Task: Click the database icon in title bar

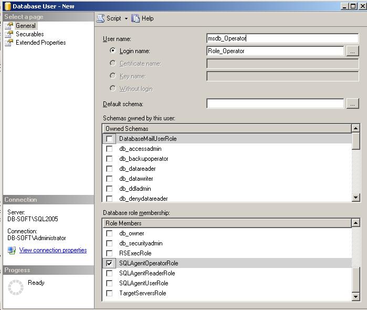Action: click(x=7, y=6)
